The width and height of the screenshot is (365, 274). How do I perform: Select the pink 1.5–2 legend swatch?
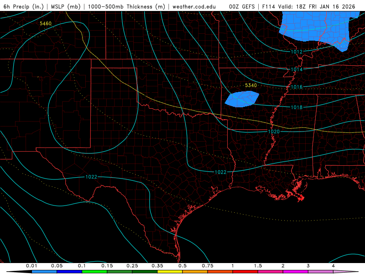pyautogui.click(x=271, y=272)
